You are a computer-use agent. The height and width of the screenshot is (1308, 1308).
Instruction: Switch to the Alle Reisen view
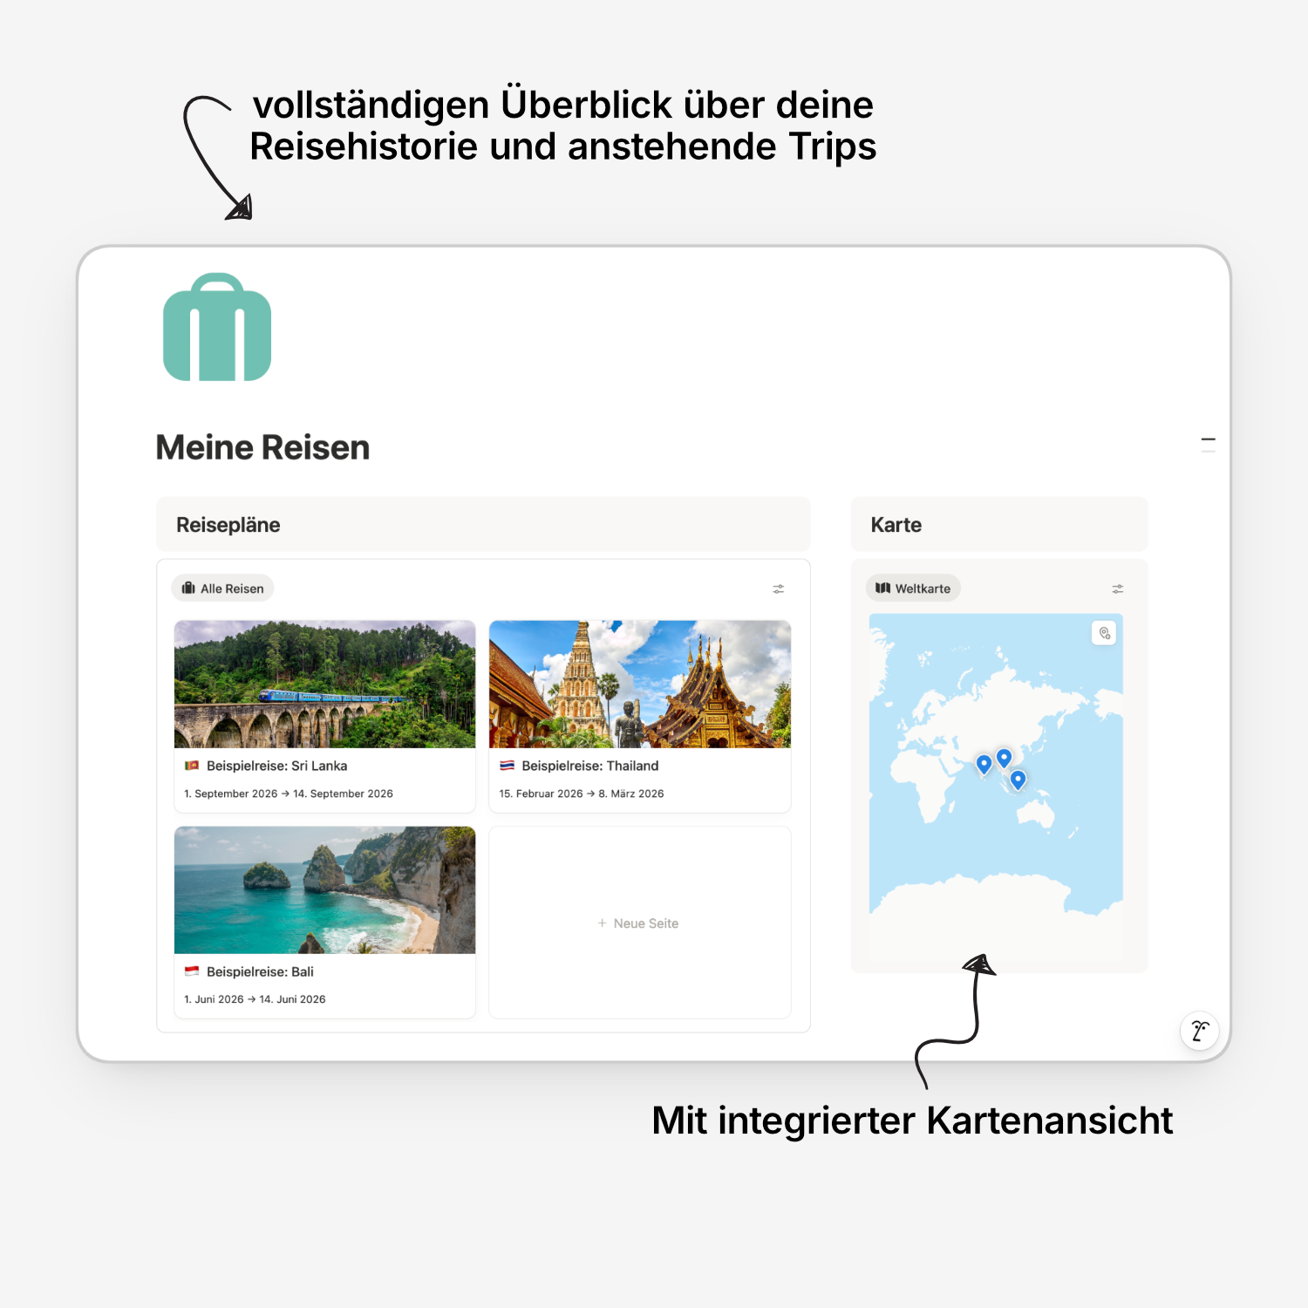click(222, 589)
